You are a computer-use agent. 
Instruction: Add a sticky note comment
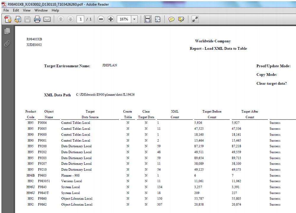pos(171,19)
